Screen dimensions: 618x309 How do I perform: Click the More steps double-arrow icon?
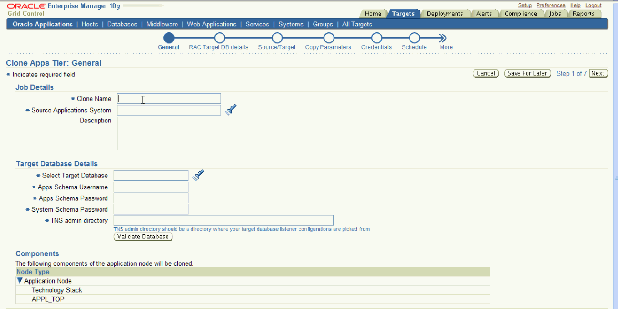coord(443,38)
